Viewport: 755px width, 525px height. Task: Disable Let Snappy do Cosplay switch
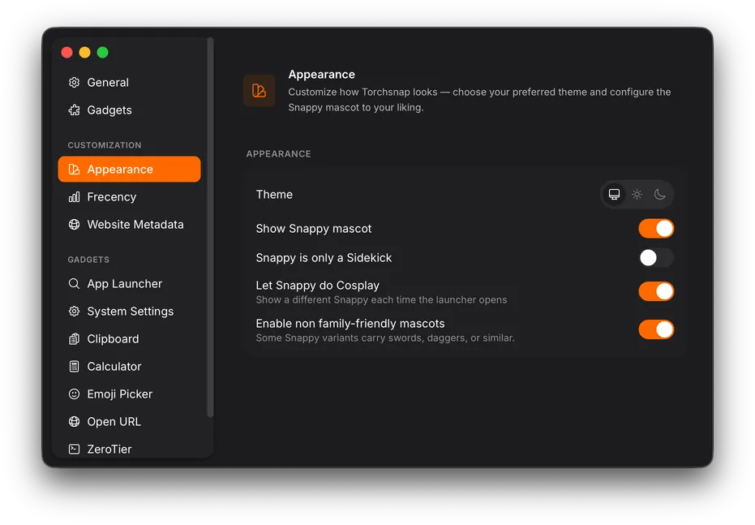656,291
